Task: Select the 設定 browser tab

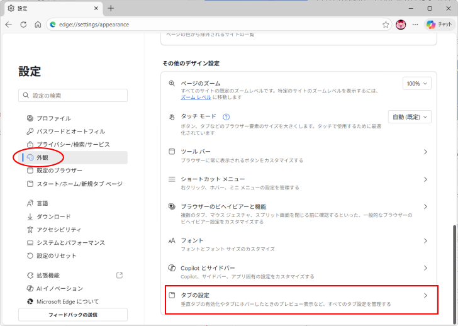Action: click(53, 8)
